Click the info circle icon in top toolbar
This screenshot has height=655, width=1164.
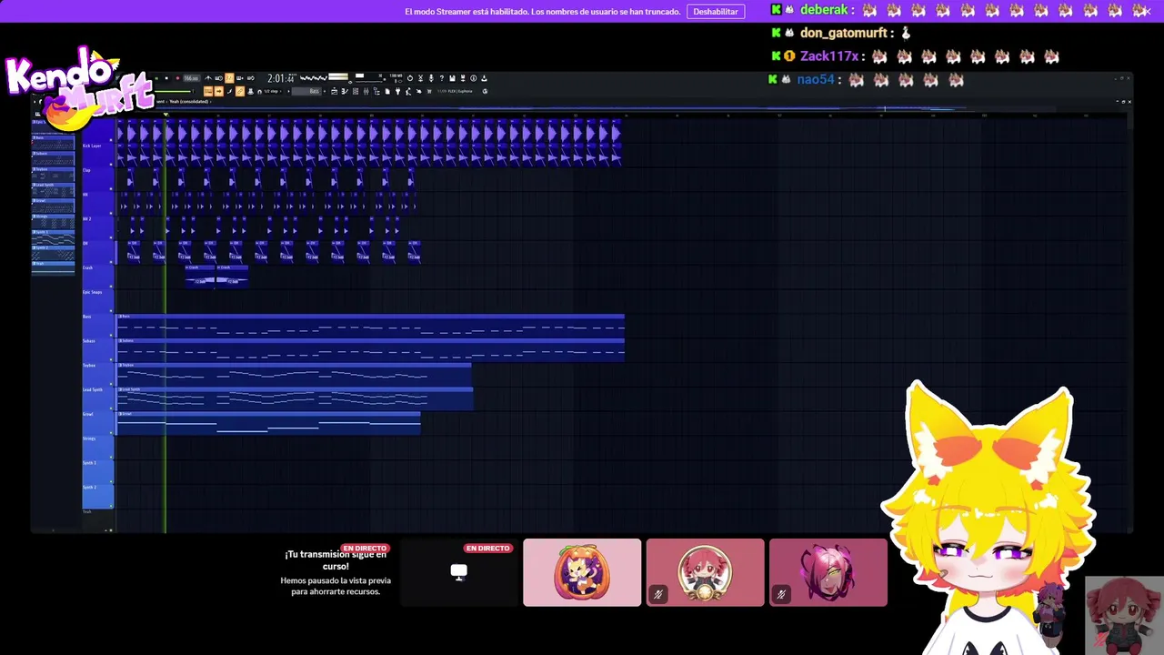tap(473, 78)
